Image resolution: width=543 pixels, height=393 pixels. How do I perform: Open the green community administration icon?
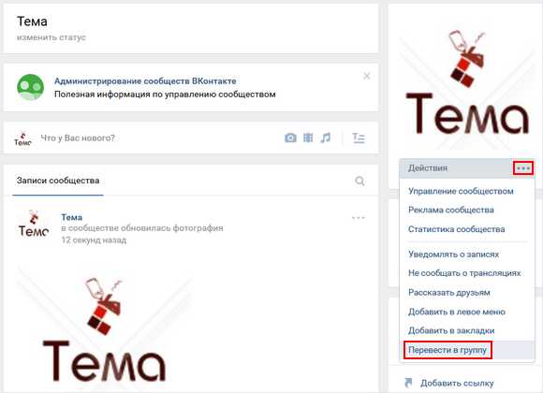point(31,87)
